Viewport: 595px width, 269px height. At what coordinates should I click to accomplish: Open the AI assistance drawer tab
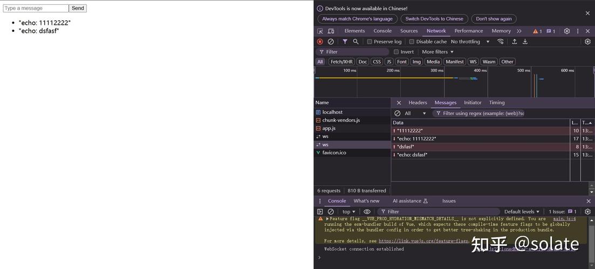coord(410,201)
